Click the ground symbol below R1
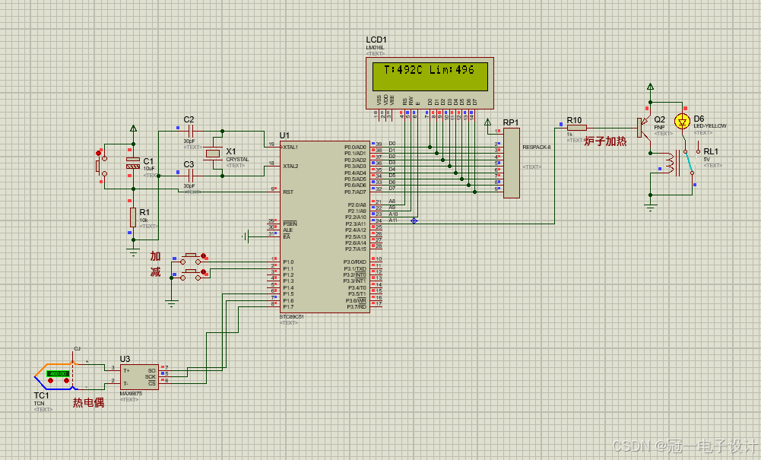The height and width of the screenshot is (460, 761). click(133, 252)
